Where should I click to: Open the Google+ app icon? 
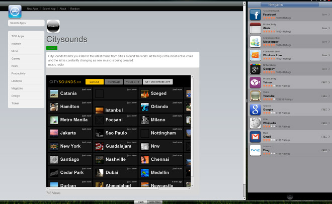255,69
